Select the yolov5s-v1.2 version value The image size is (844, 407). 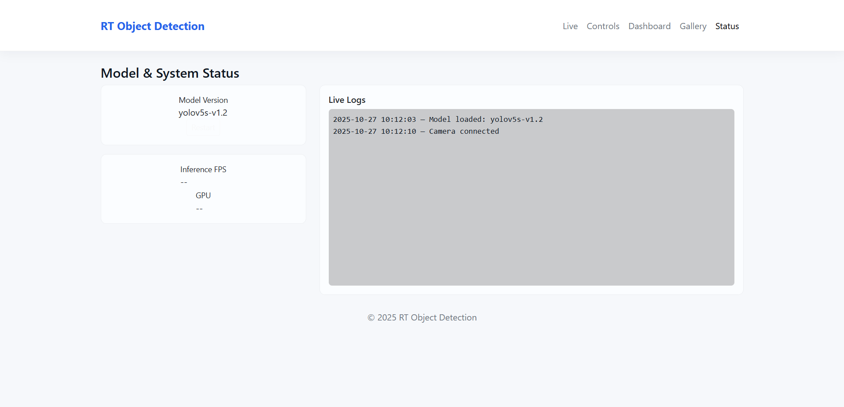[203, 113]
